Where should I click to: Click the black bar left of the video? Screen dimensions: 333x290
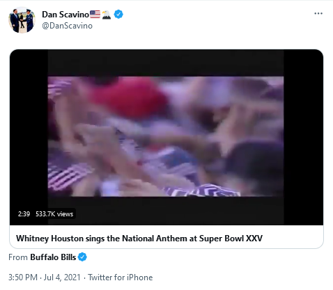[29, 137]
